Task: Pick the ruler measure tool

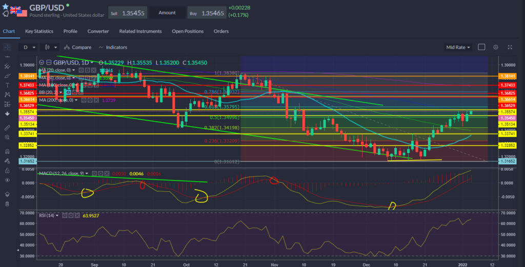Action: point(7,126)
